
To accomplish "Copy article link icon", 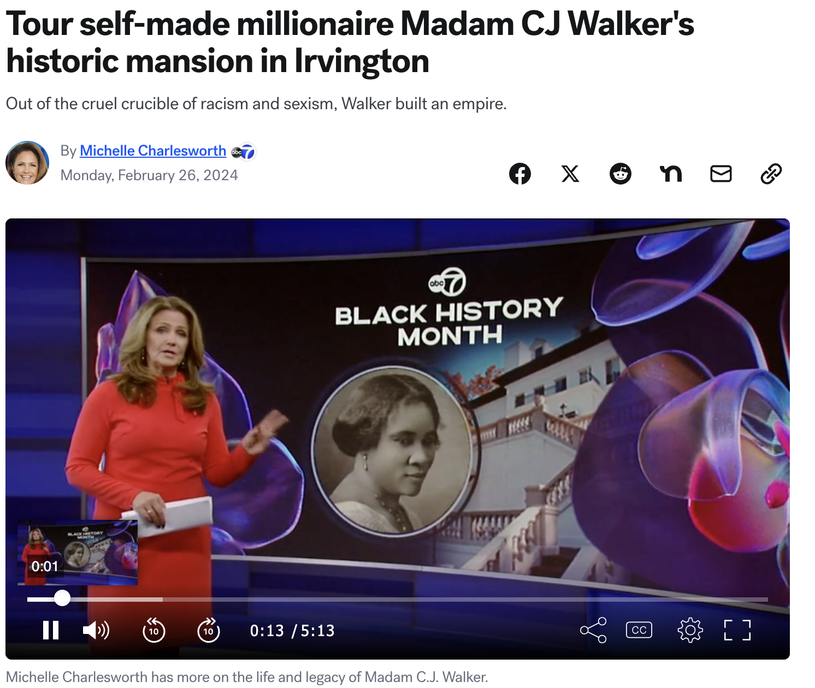I will tap(771, 174).
